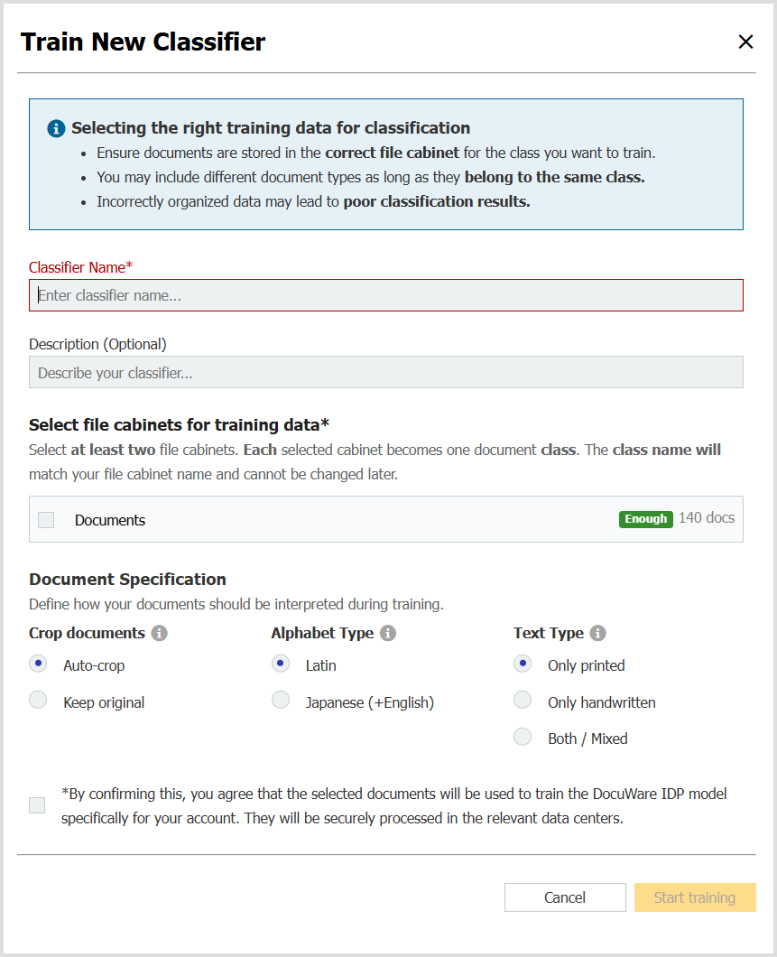Click the Classifier Name input field
The image size is (777, 957).
(x=386, y=295)
